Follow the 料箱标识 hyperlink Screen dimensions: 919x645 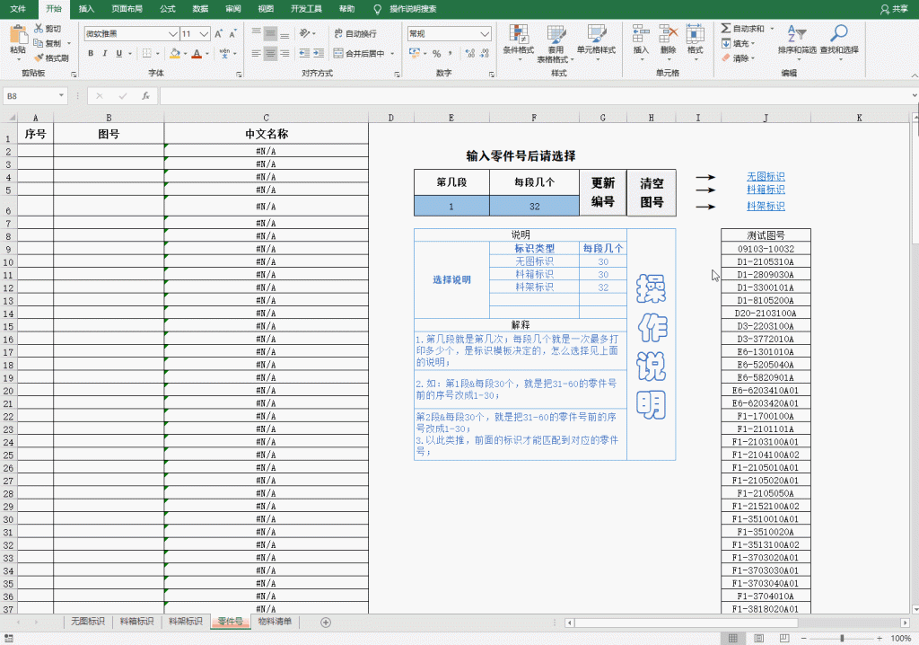pyautogui.click(x=765, y=190)
